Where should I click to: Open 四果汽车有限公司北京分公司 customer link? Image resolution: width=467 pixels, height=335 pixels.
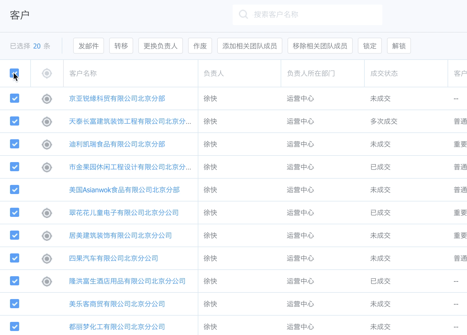pyautogui.click(x=113, y=258)
